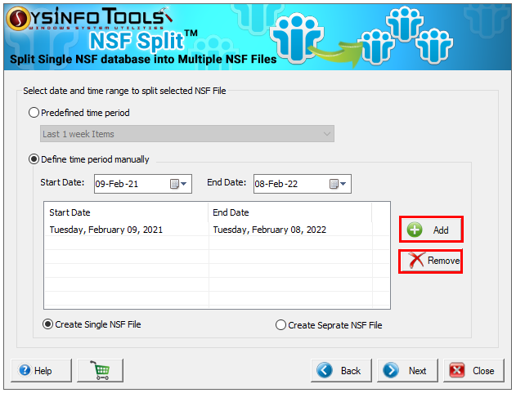Image resolution: width=516 pixels, height=393 pixels.
Task: Click the End Date column header
Action: [x=290, y=212]
